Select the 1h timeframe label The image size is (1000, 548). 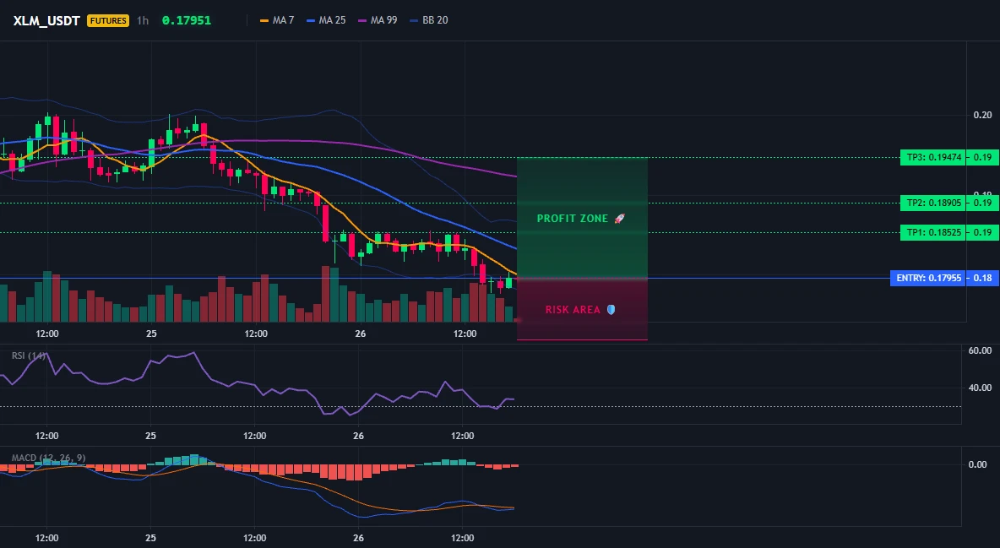coord(142,20)
